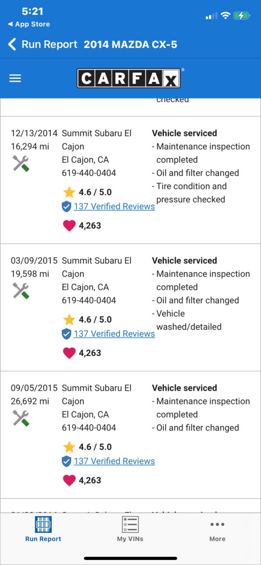Open the hamburger menu icon
Image resolution: width=261 pixels, height=565 pixels.
coord(15,78)
